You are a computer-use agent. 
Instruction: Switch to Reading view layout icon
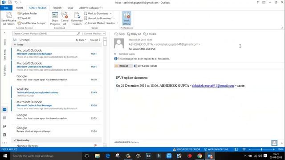pos(244,149)
